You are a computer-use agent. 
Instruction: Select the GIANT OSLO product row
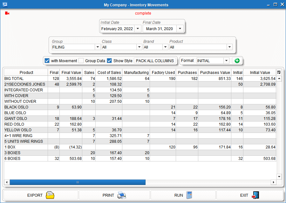(140, 119)
